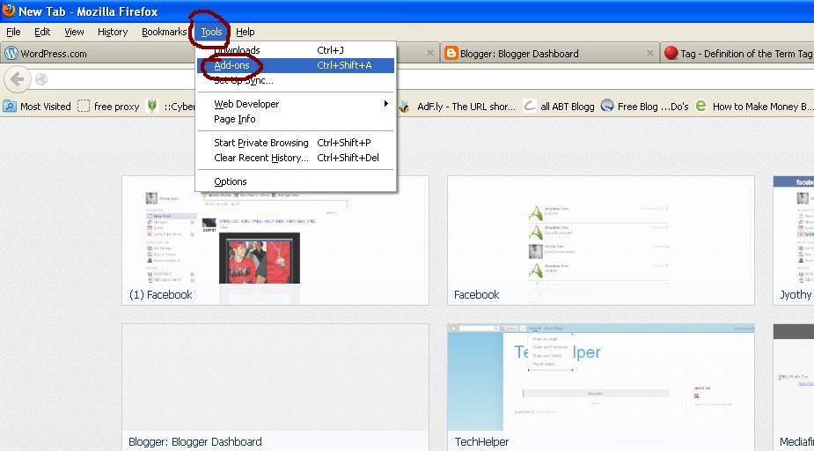The height and width of the screenshot is (451, 814).
Task: Close the tab left of Blogger tab
Action: [x=429, y=53]
